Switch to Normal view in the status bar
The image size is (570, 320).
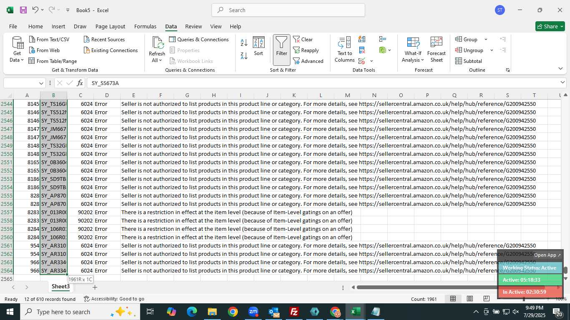[453, 299]
